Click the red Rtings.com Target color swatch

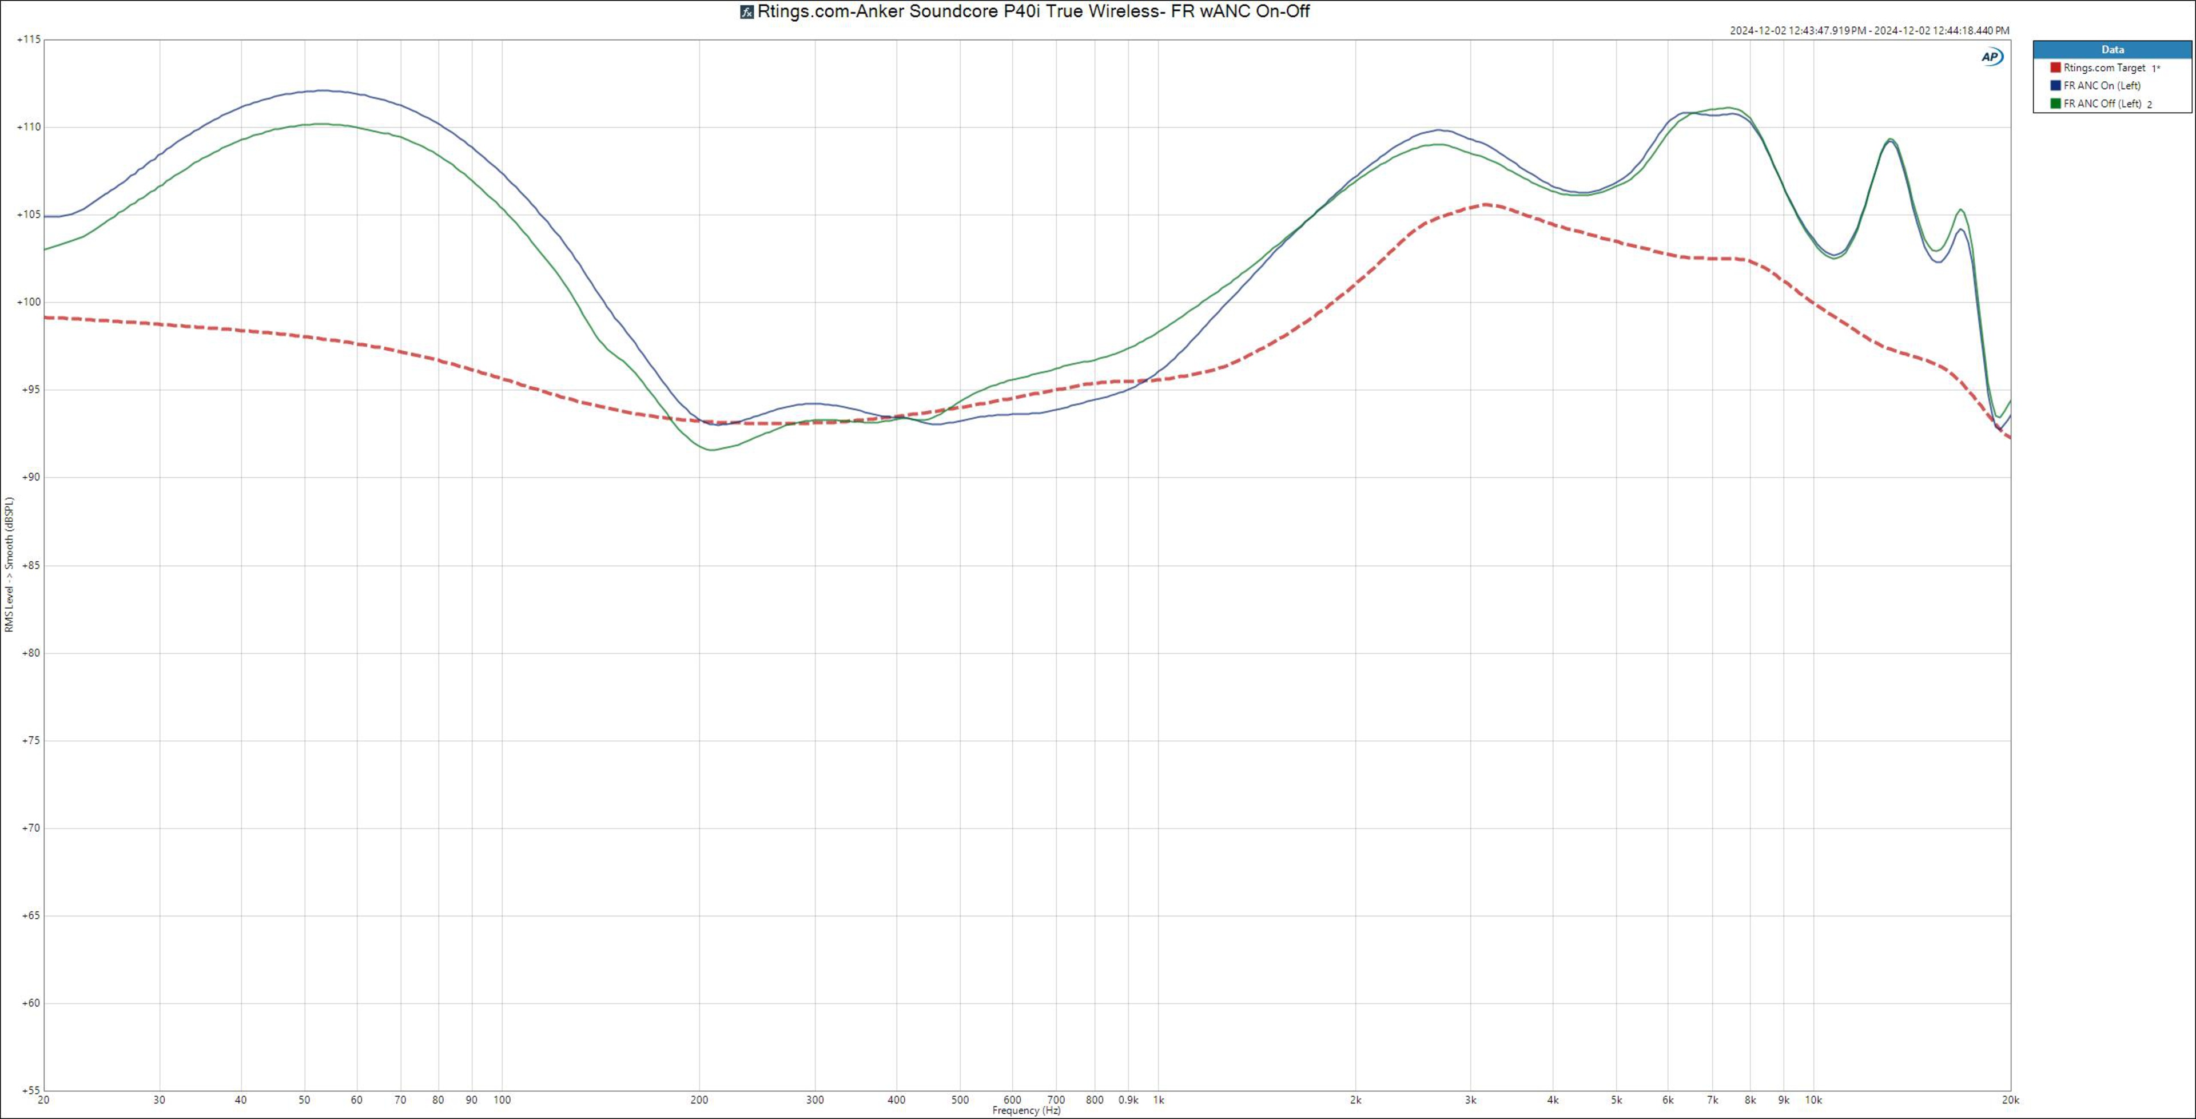[2055, 68]
